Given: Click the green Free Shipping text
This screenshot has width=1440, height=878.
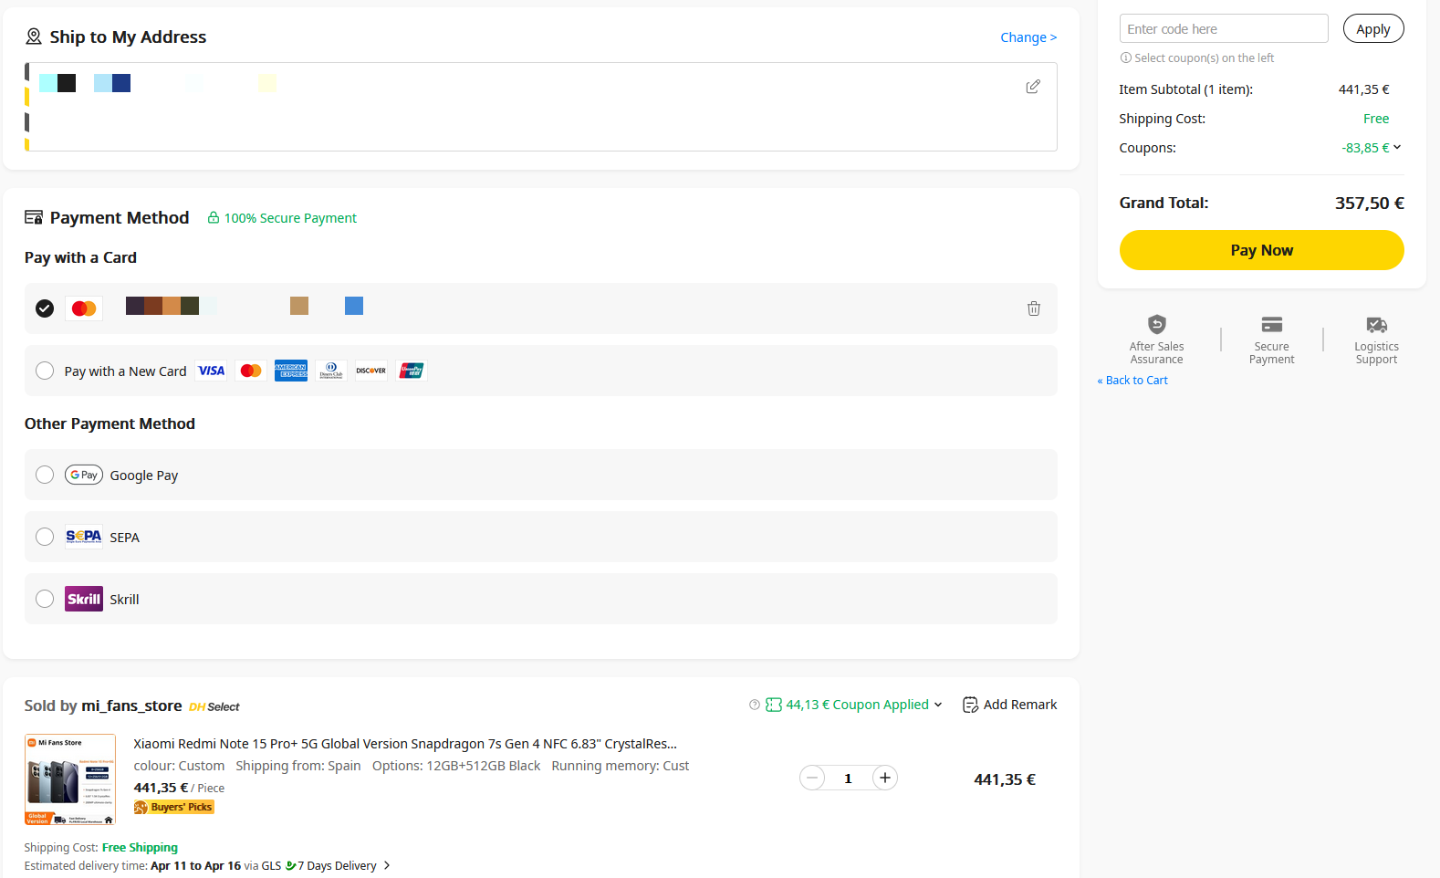Looking at the screenshot, I should click(140, 848).
